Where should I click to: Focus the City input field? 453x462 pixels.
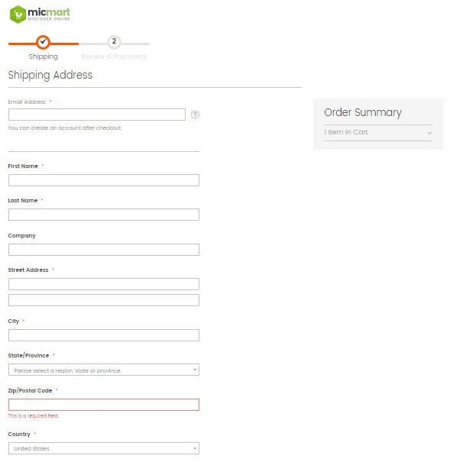tap(104, 335)
